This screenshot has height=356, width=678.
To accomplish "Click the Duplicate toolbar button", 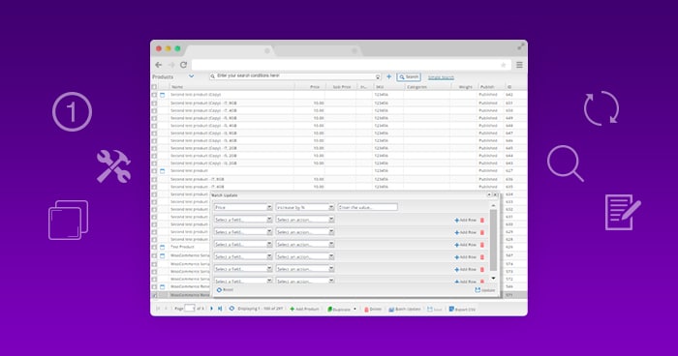I will point(339,310).
